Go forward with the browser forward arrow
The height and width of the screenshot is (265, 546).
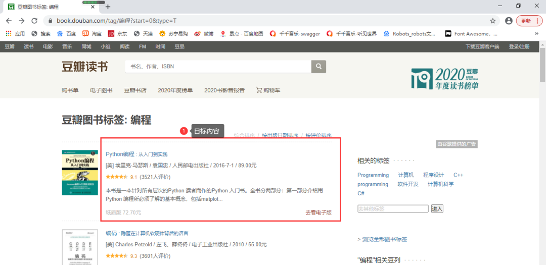tap(22, 21)
